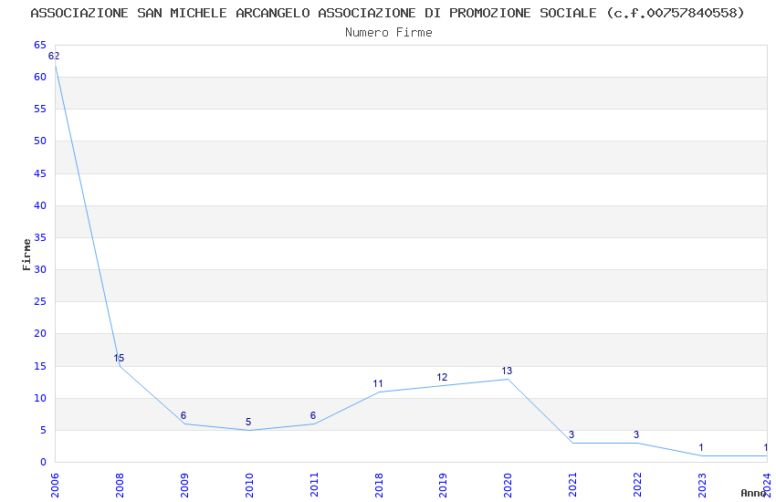Click x-axis year label 2024
This screenshot has height=502, width=776.
pos(767,485)
